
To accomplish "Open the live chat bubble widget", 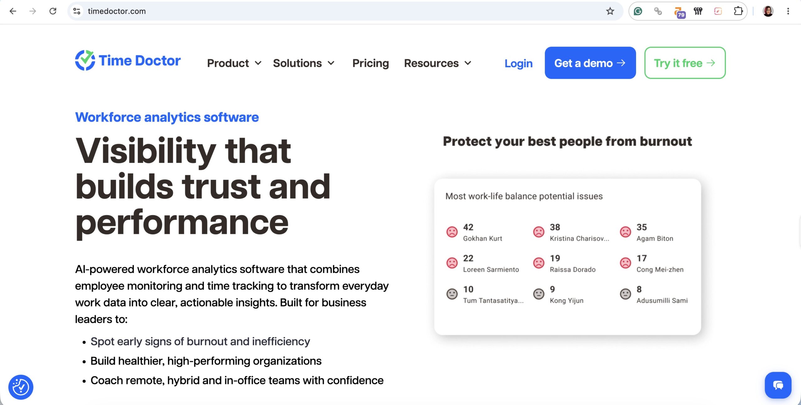I will pyautogui.click(x=778, y=385).
